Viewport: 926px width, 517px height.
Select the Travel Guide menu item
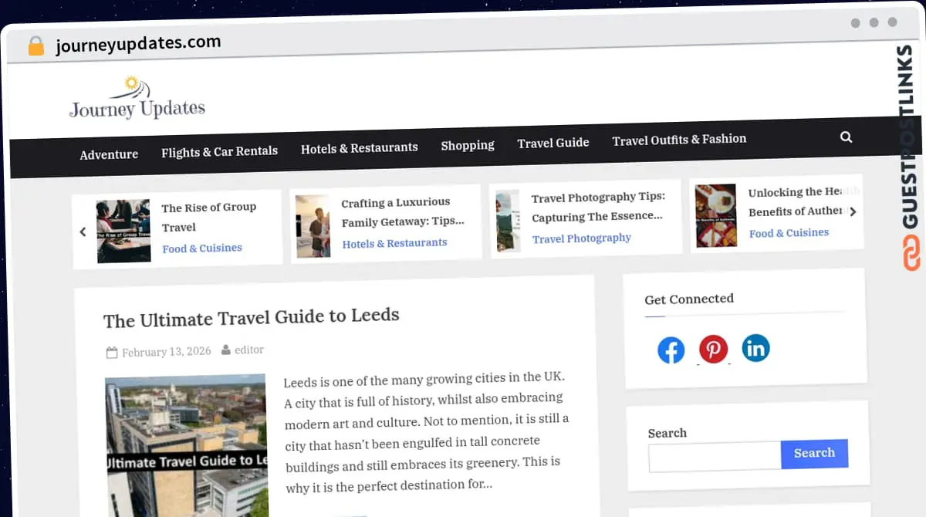click(553, 143)
